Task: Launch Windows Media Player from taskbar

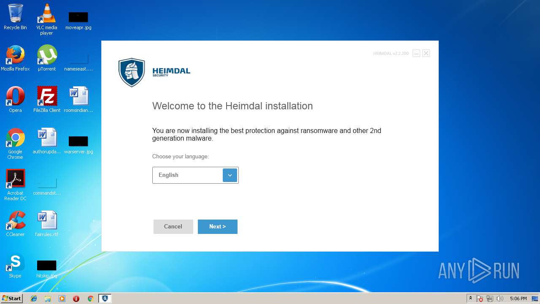Action: pyautogui.click(x=62, y=299)
